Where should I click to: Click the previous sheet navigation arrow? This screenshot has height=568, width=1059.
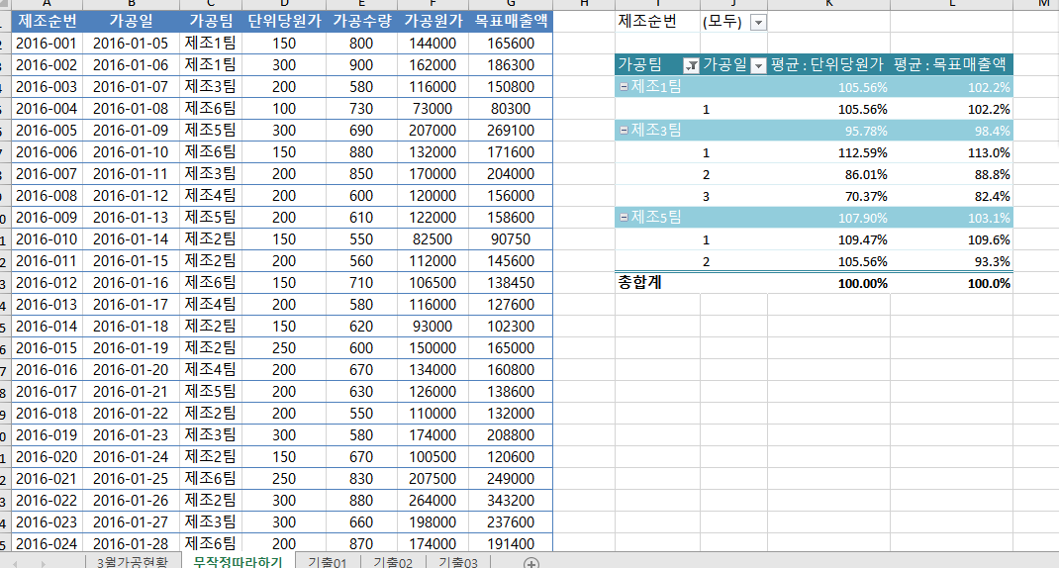point(17,563)
